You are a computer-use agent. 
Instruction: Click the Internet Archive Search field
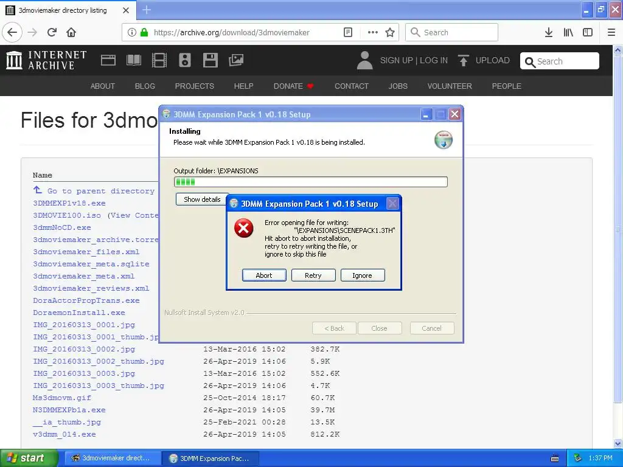[x=560, y=61]
